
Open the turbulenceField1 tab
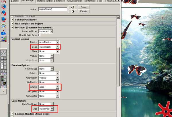[75, 1]
